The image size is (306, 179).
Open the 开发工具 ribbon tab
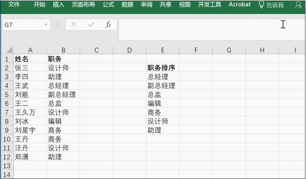pyautogui.click(x=210, y=4)
